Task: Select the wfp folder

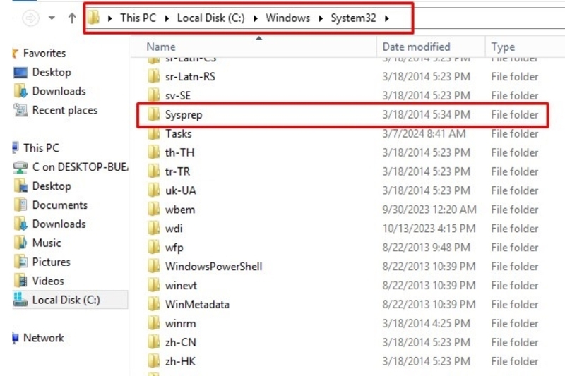Action: point(174,248)
